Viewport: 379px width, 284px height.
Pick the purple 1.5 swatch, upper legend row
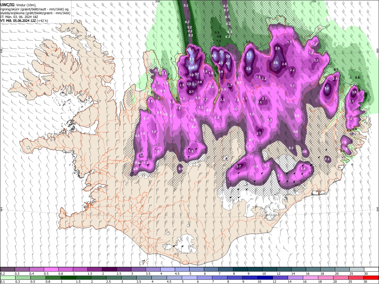(94, 270)
